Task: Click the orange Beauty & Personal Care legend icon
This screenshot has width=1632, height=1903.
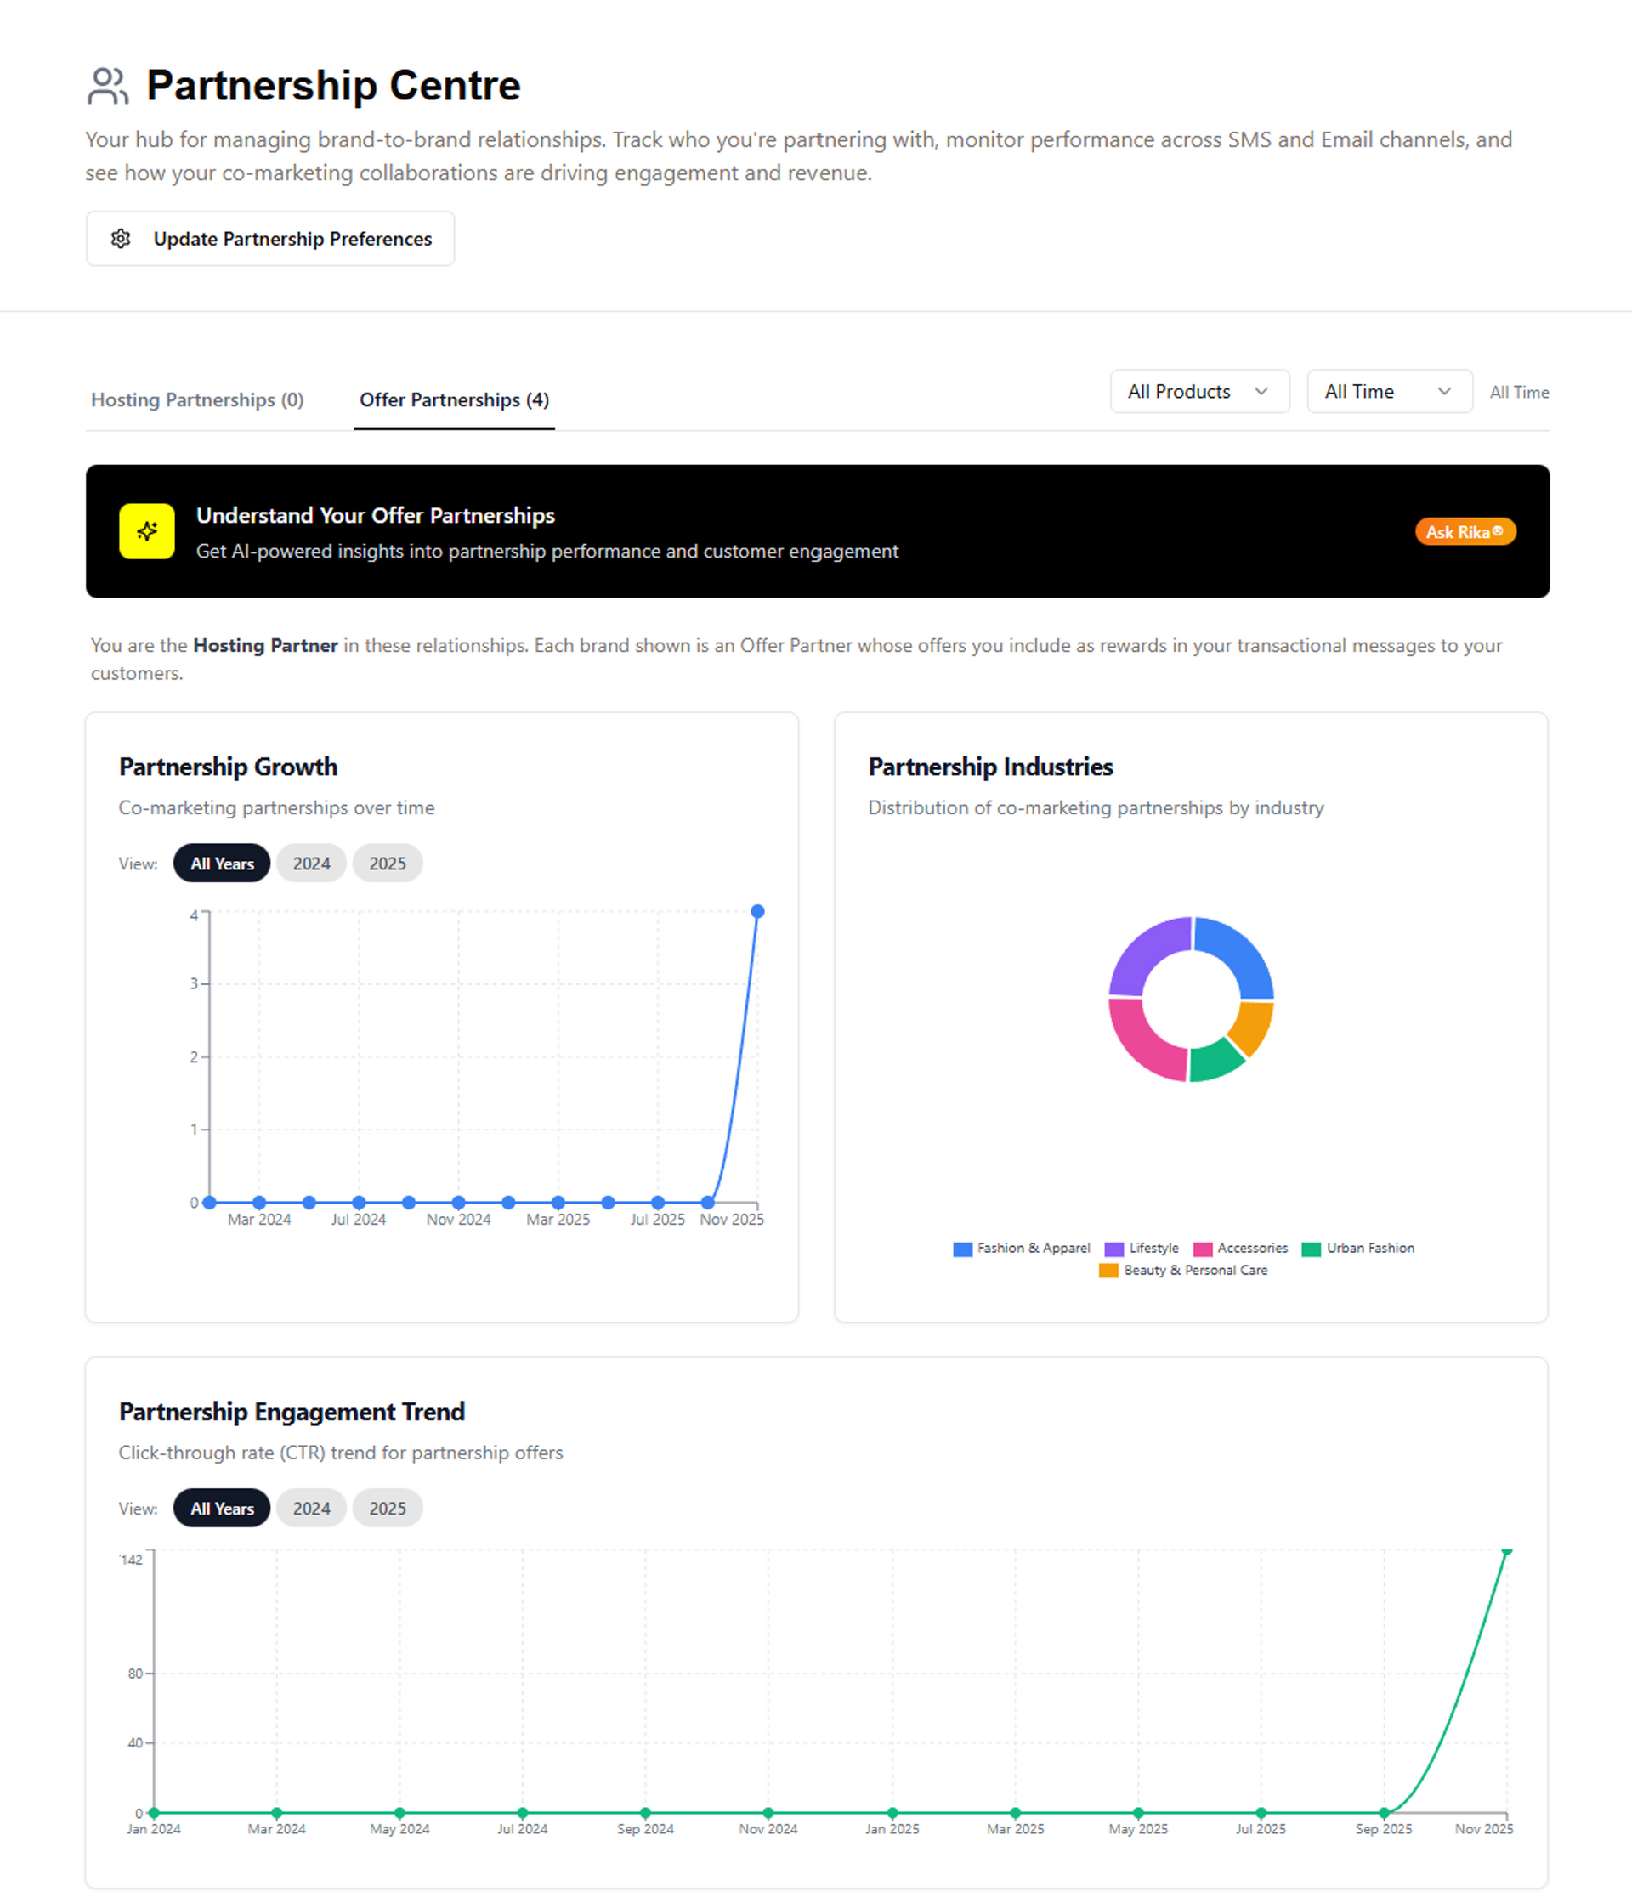Action: coord(1108,1271)
